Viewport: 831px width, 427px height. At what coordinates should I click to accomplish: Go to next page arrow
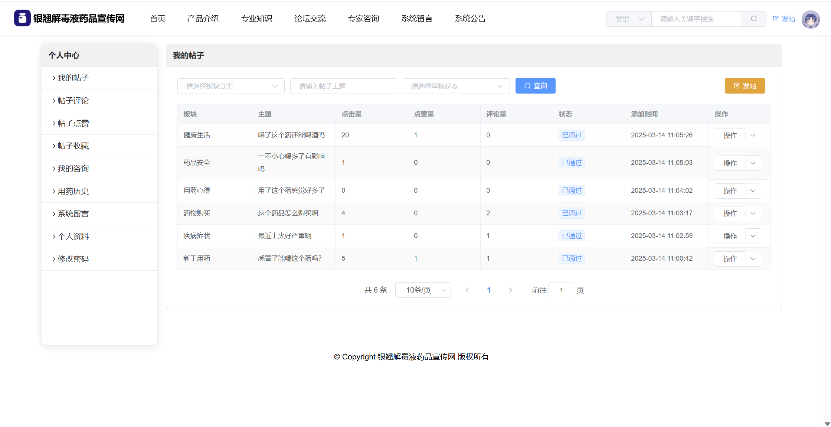coord(510,290)
